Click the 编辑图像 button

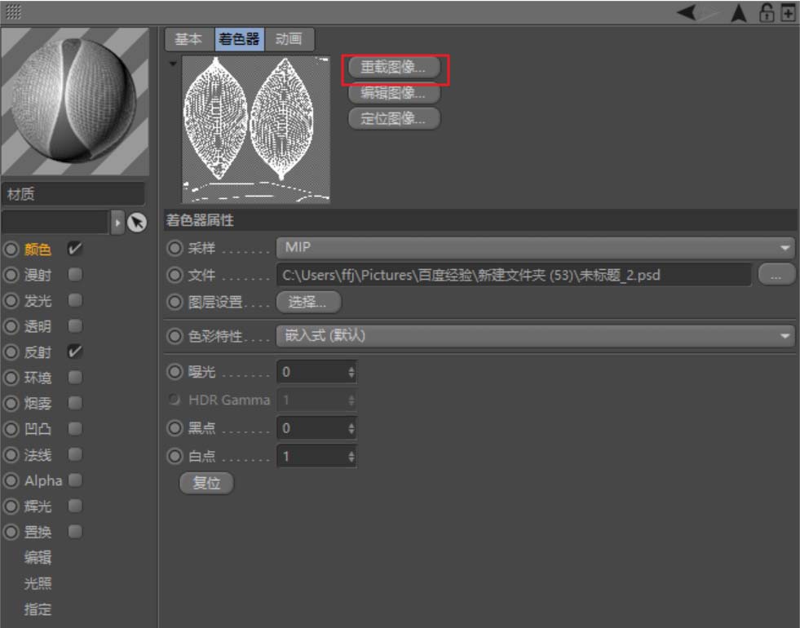(392, 93)
